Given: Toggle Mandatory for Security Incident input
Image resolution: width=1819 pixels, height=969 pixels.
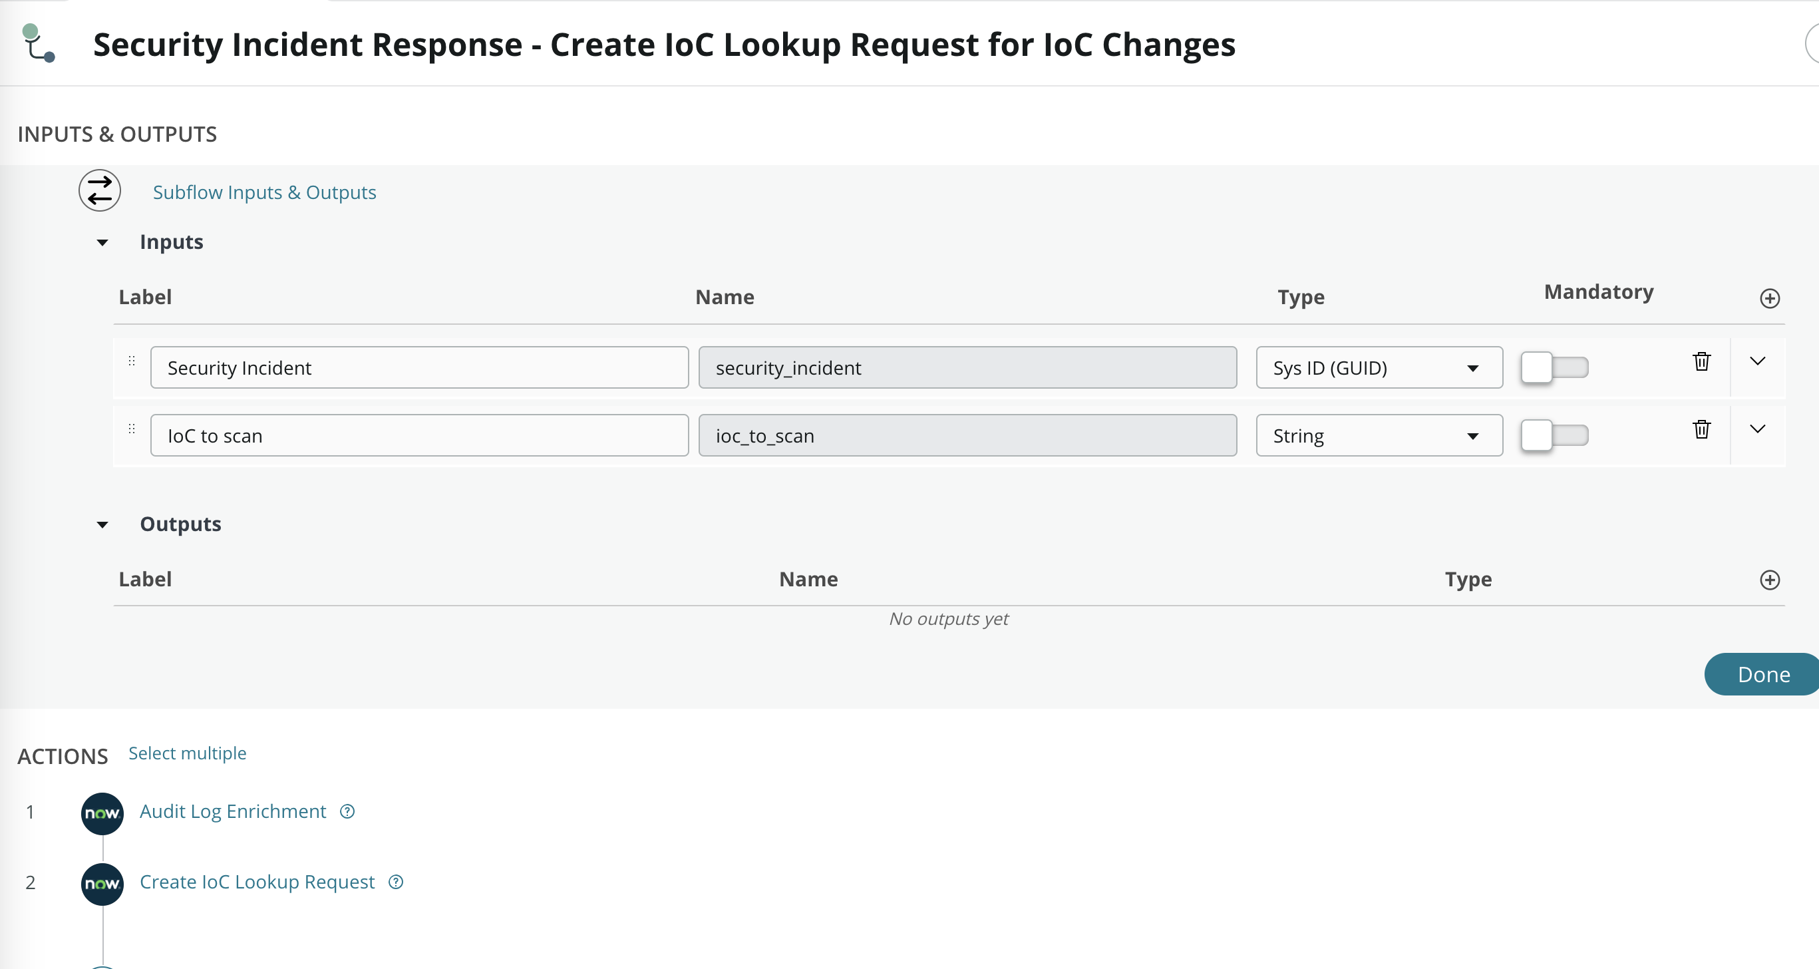Looking at the screenshot, I should (1554, 367).
